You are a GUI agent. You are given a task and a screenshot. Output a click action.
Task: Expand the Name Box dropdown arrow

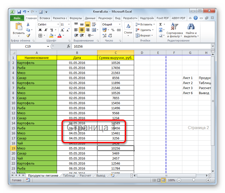48,47
